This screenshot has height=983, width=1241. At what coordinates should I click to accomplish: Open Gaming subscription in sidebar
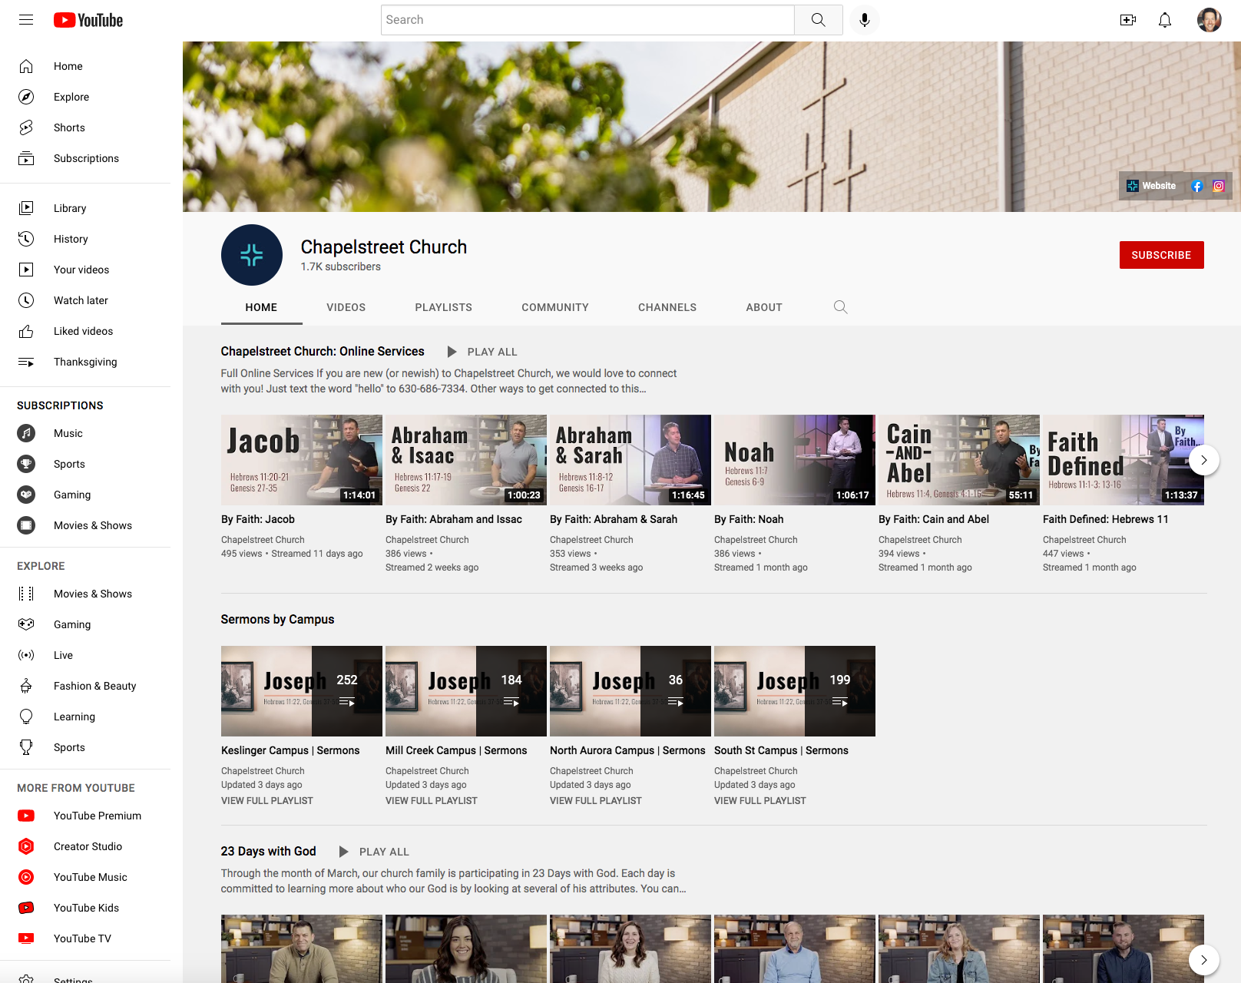tap(85, 495)
